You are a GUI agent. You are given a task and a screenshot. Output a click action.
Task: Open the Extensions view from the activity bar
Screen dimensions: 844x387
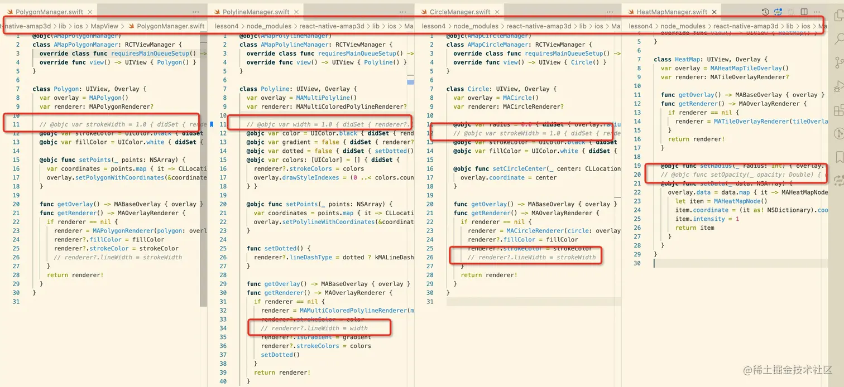coord(838,110)
